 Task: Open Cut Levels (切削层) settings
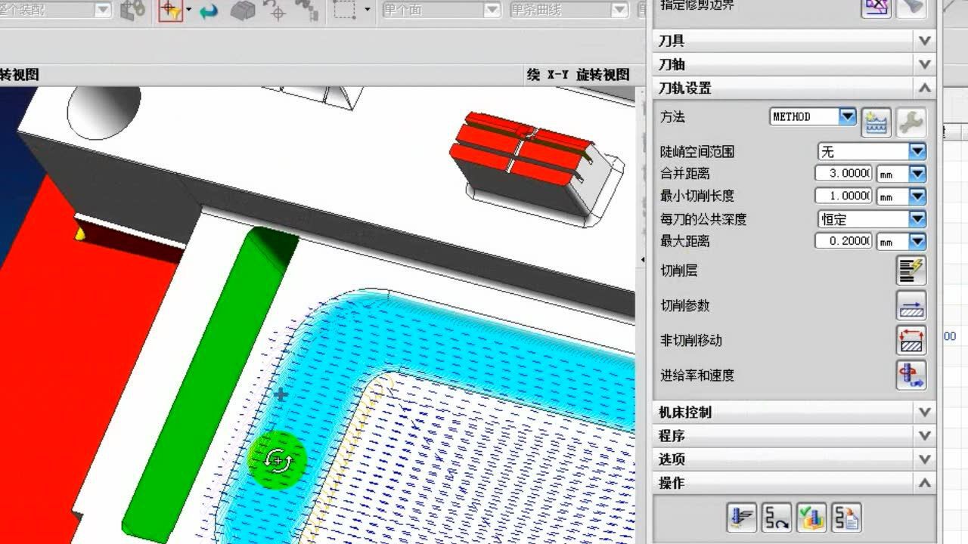[911, 270]
